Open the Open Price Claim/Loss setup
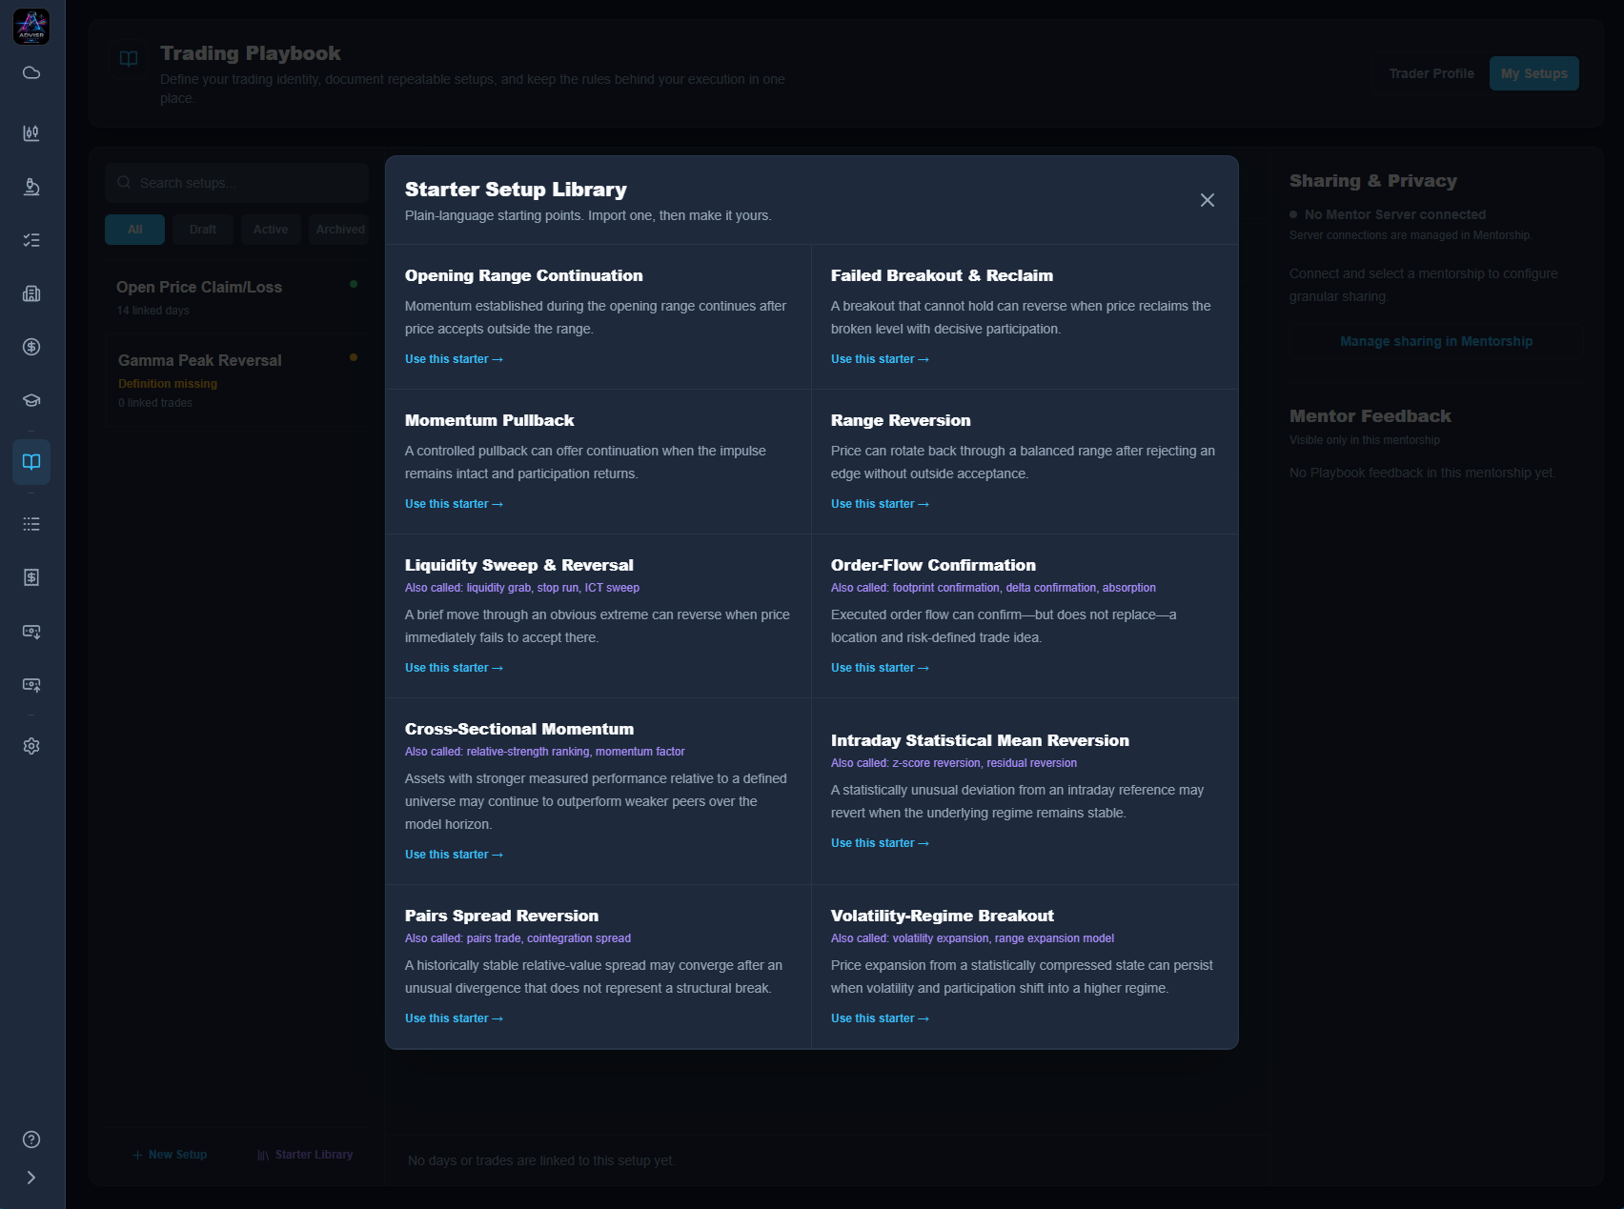This screenshot has height=1209, width=1624. 236,297
